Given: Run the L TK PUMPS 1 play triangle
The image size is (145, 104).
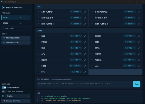Looking at the screenshot, I should (x=38, y=12).
